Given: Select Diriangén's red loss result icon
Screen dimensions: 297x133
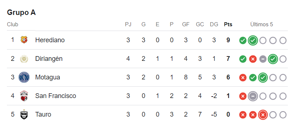Looking at the screenshot, I should coord(253,59).
